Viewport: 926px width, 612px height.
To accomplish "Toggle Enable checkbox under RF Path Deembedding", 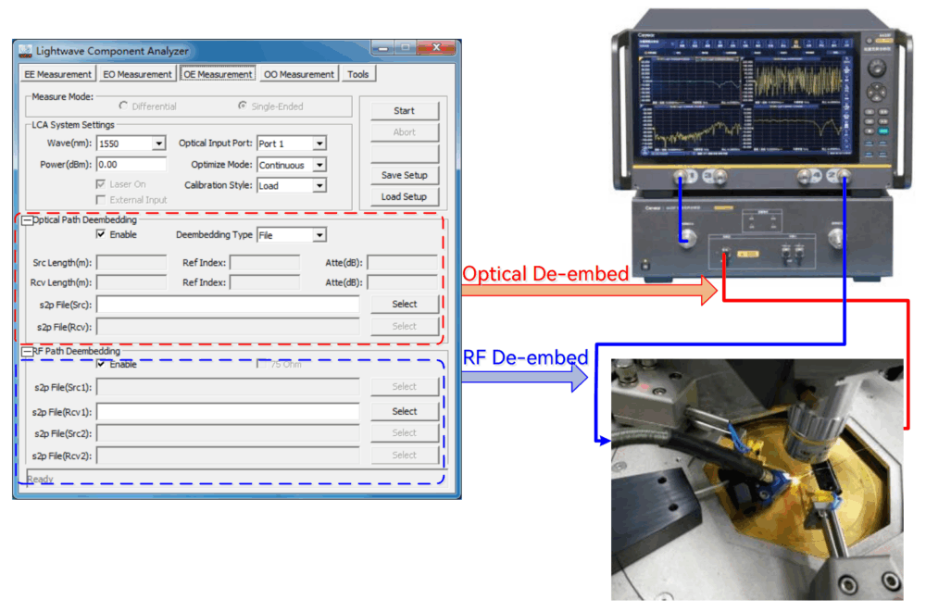I will pos(101,365).
